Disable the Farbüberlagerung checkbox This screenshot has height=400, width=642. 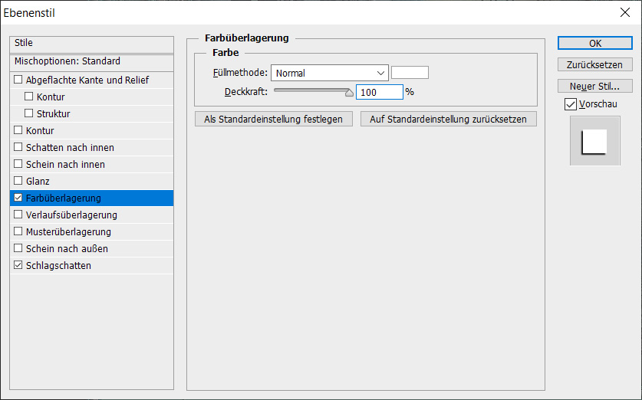(x=18, y=198)
